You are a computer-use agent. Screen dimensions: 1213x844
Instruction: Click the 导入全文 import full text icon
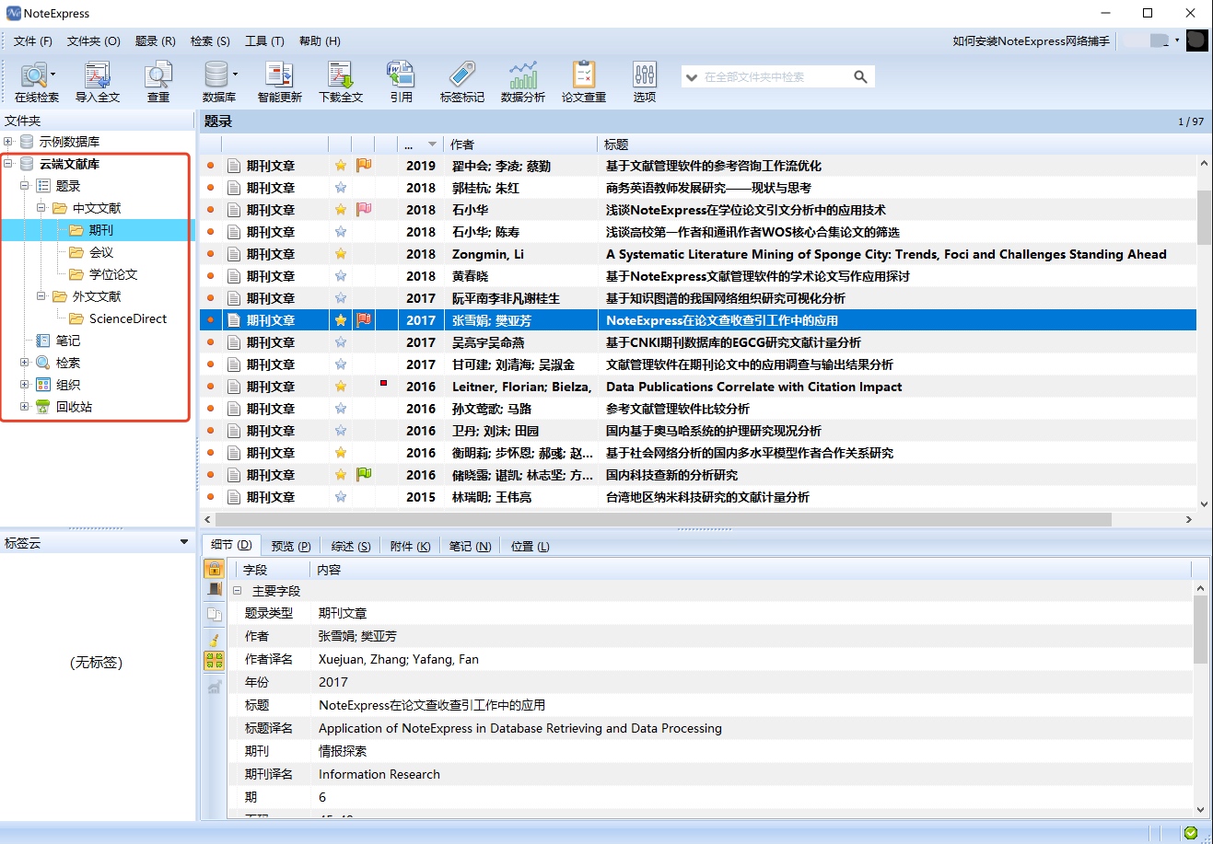click(98, 82)
